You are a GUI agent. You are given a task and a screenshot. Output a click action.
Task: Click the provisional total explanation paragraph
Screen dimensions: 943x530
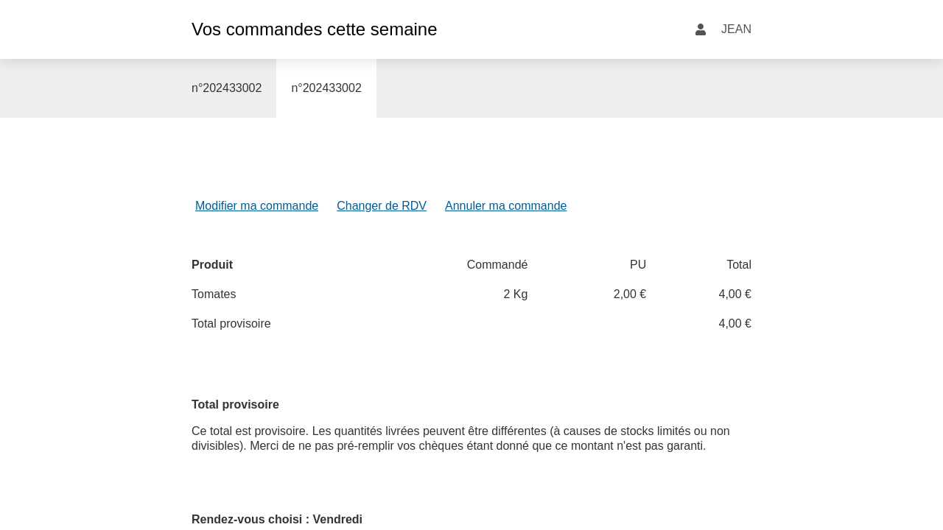click(460, 439)
